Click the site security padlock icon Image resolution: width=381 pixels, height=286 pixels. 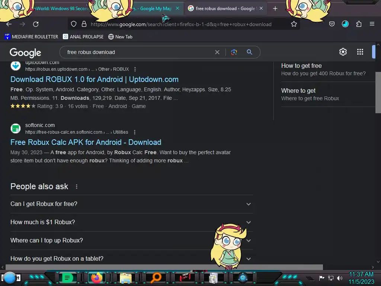(x=84, y=24)
